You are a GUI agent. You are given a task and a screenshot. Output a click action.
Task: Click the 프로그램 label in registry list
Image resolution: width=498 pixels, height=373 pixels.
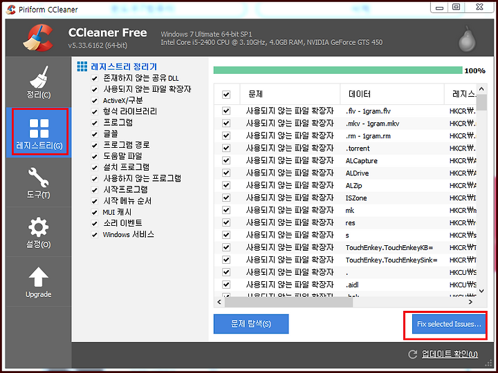click(118, 123)
